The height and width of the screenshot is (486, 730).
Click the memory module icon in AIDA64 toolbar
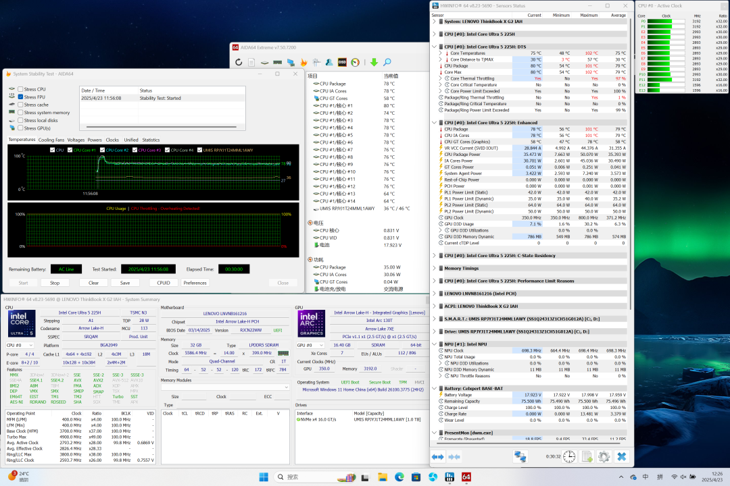(278, 62)
